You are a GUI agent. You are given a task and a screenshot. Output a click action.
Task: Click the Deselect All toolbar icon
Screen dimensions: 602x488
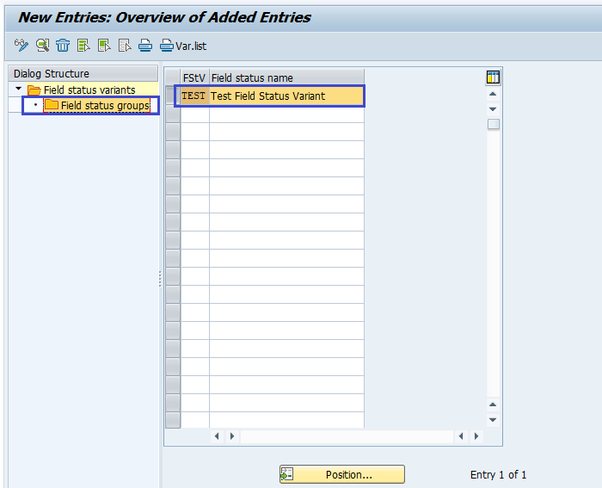coord(125,46)
